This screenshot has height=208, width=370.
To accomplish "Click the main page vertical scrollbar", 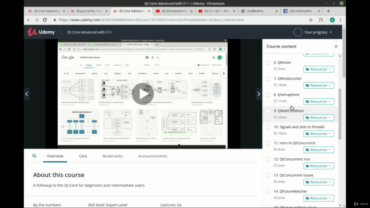I will 344,53.
